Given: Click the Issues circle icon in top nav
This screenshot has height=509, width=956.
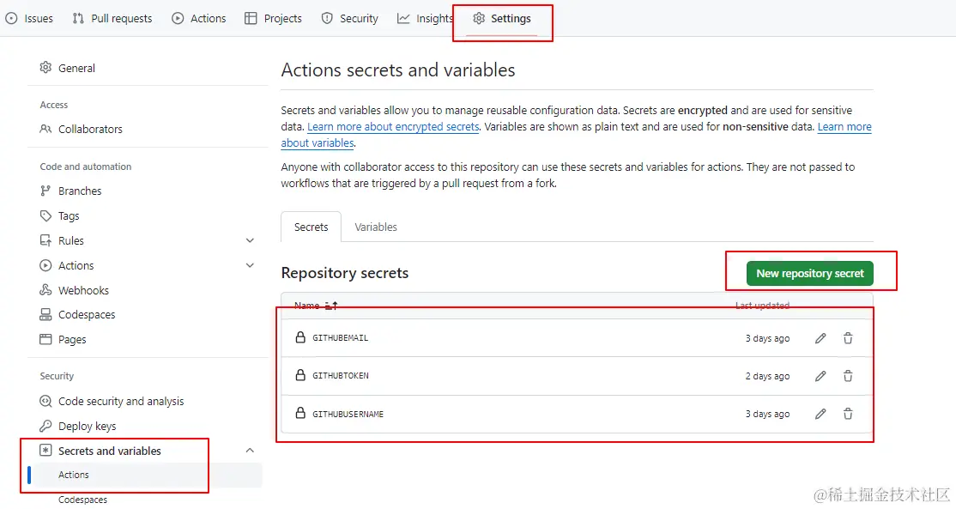Looking at the screenshot, I should [11, 18].
